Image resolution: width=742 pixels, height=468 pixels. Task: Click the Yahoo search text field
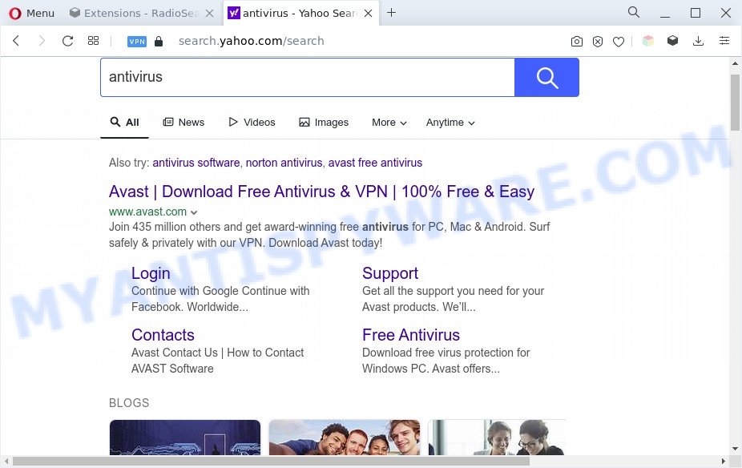pos(308,77)
